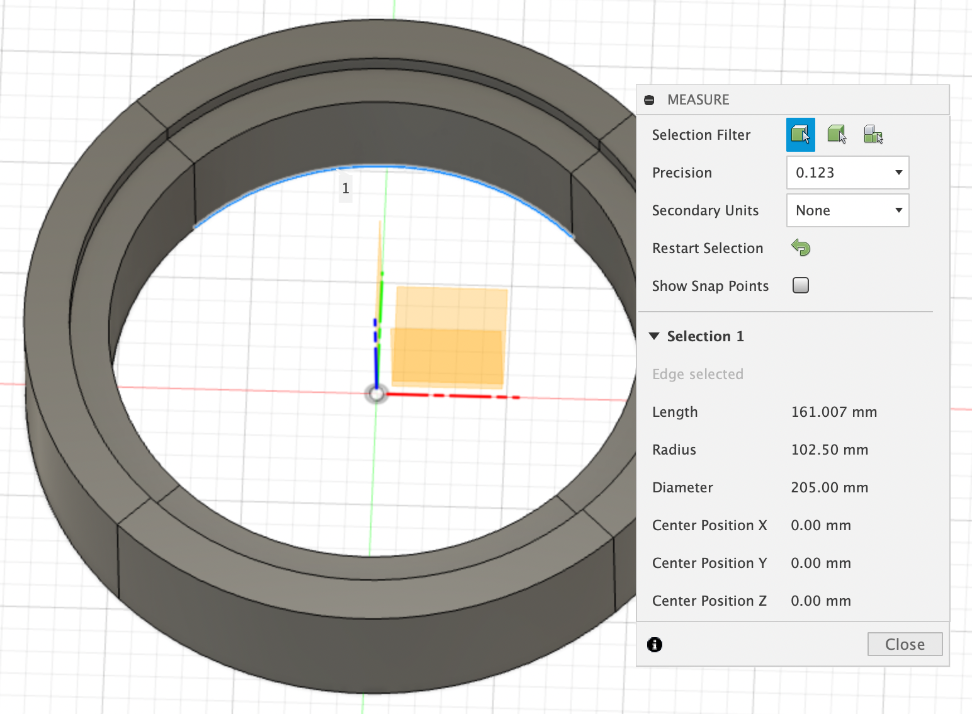
Task: Select the face/edge/vertex selection filter icon
Action: [800, 135]
